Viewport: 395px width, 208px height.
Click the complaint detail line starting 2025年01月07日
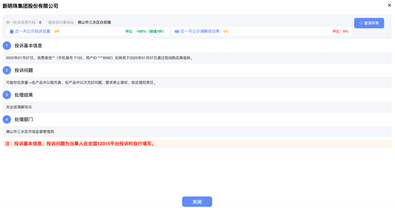click(x=100, y=58)
